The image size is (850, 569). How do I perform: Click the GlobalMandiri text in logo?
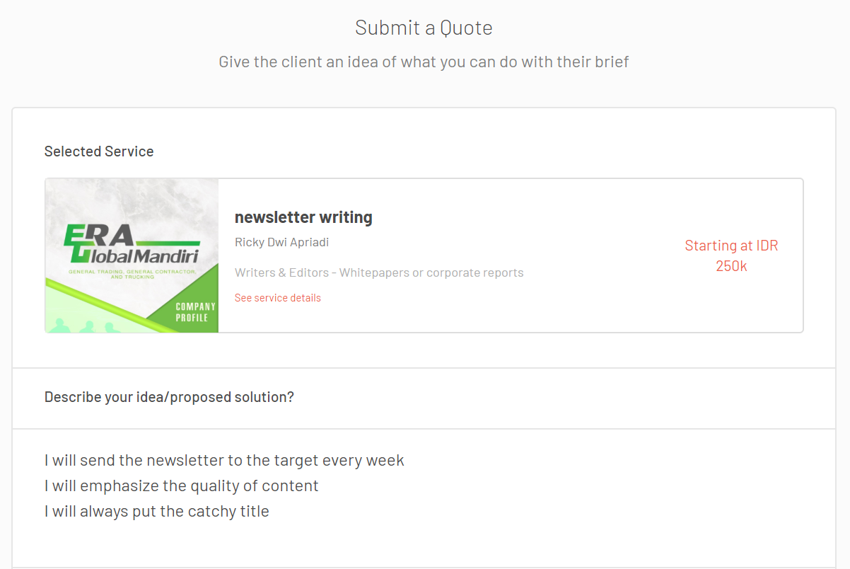click(139, 255)
